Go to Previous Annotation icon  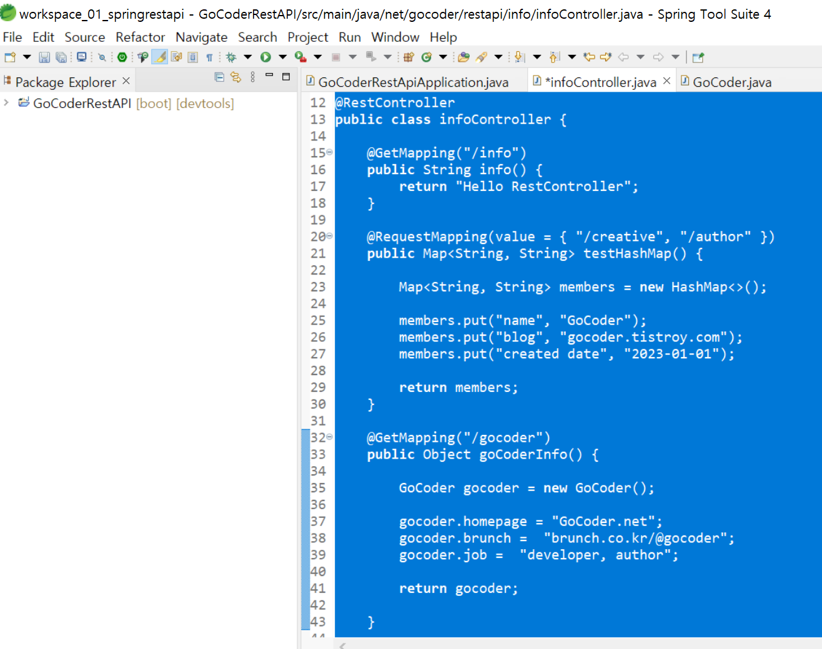(555, 57)
